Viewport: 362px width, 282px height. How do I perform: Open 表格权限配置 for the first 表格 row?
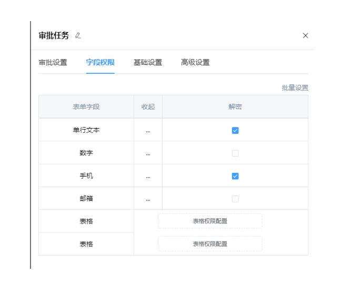coord(210,221)
